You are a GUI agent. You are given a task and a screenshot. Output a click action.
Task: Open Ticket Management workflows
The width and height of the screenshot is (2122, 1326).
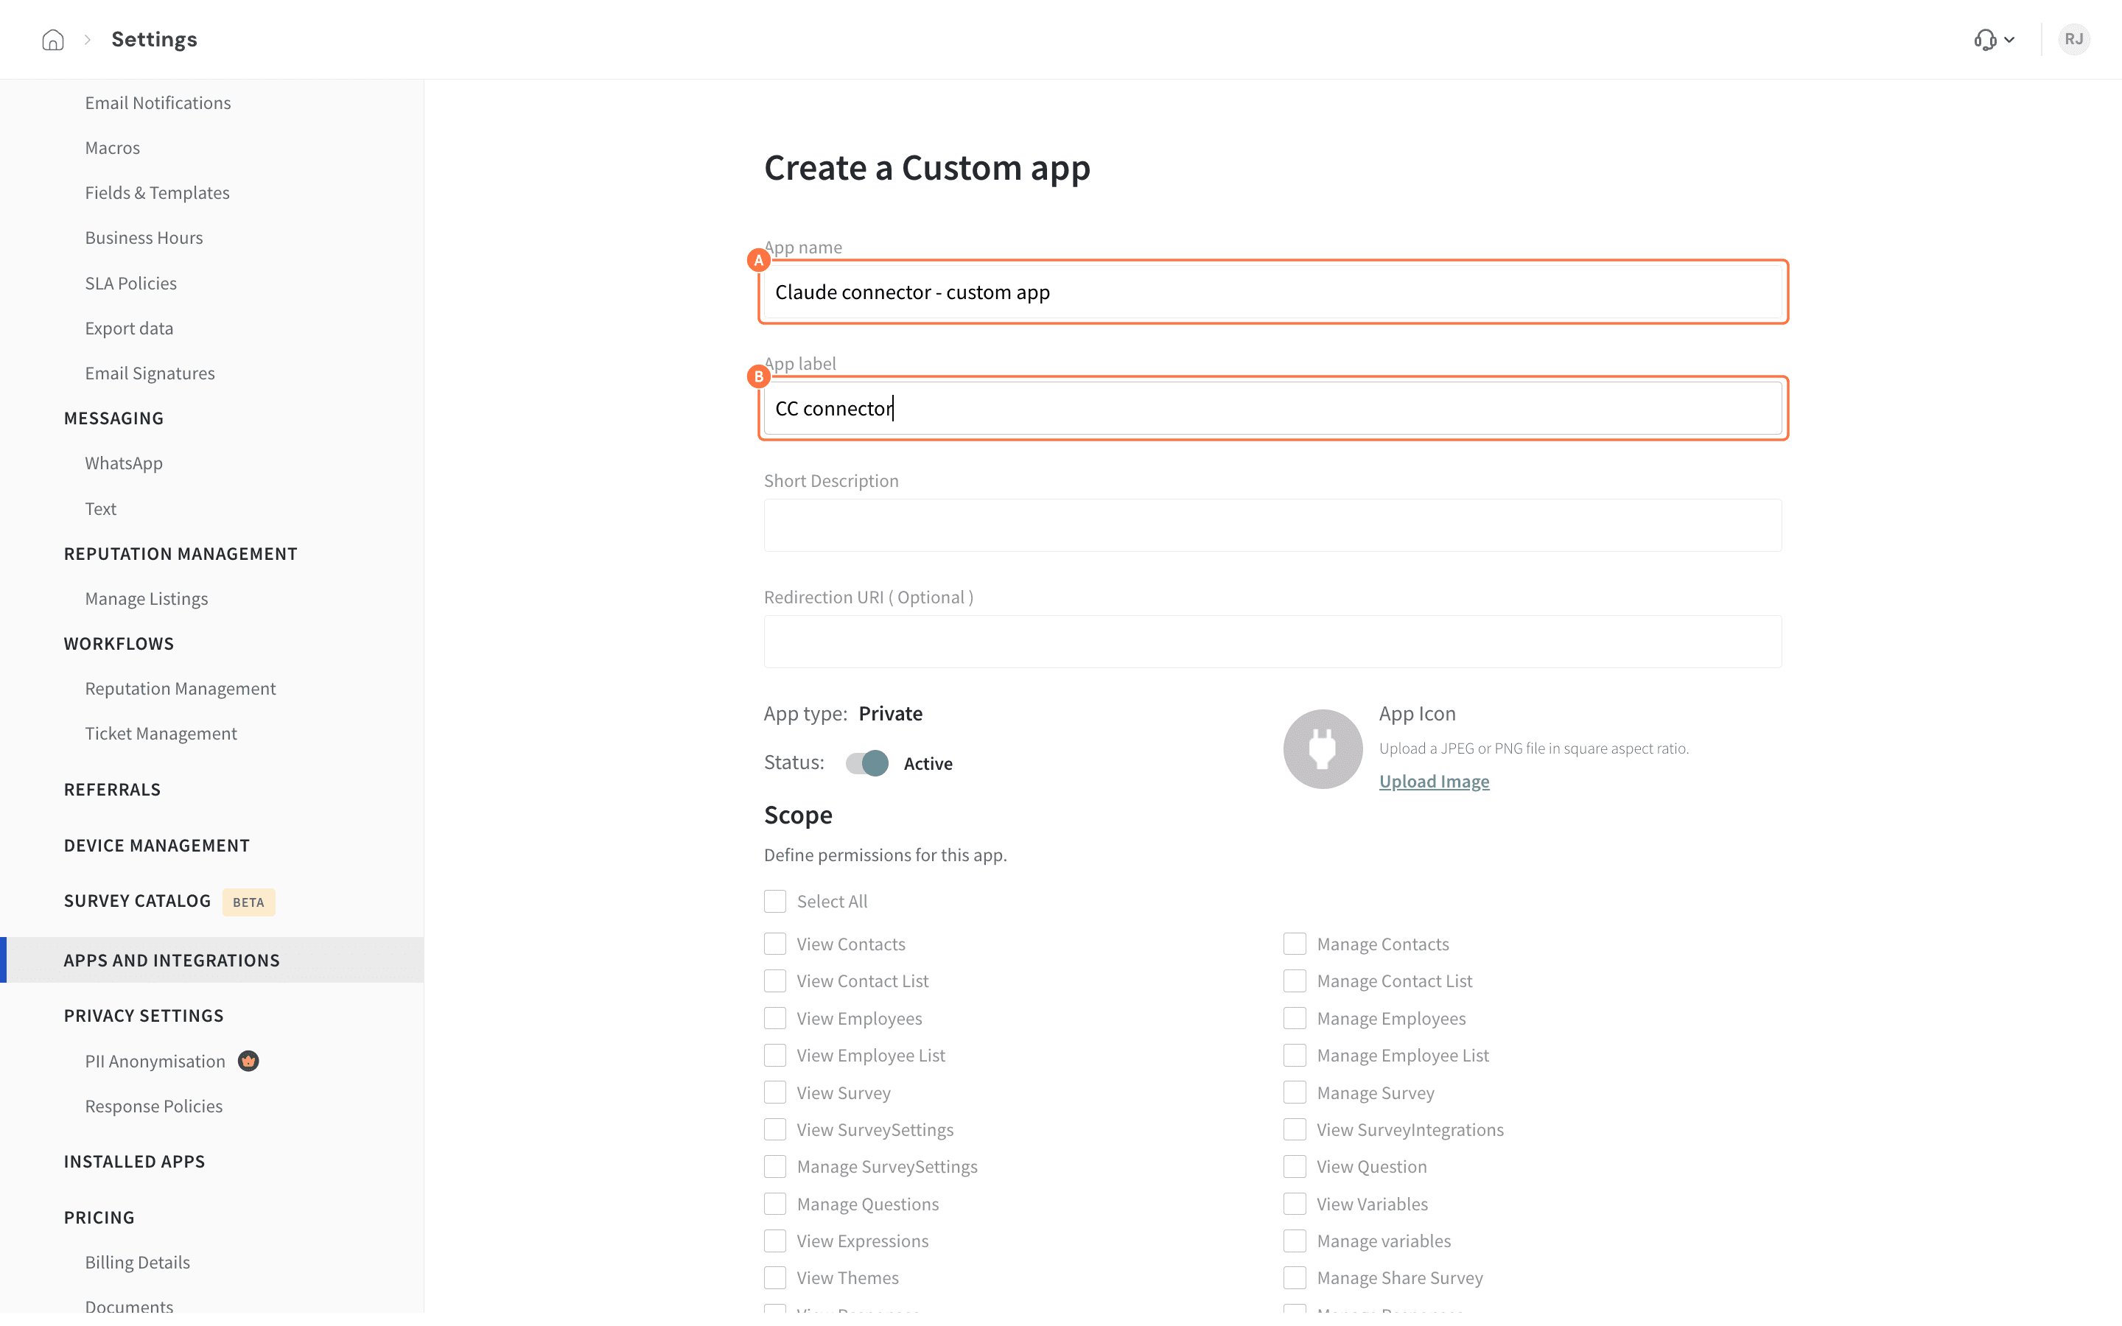[x=161, y=734]
